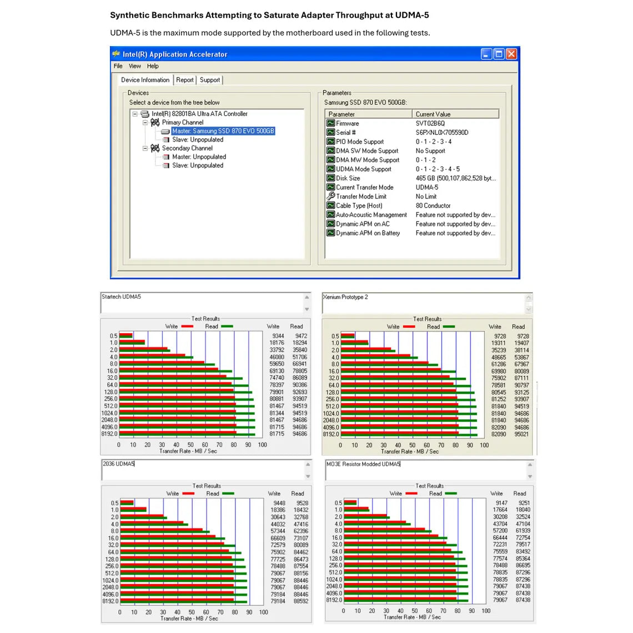Viewport: 633px width, 633px height.
Task: Open the Help menu
Action: click(153, 66)
